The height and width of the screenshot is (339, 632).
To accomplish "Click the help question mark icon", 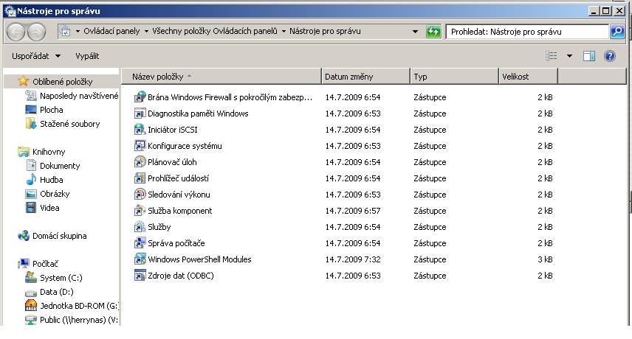I will click(x=610, y=56).
